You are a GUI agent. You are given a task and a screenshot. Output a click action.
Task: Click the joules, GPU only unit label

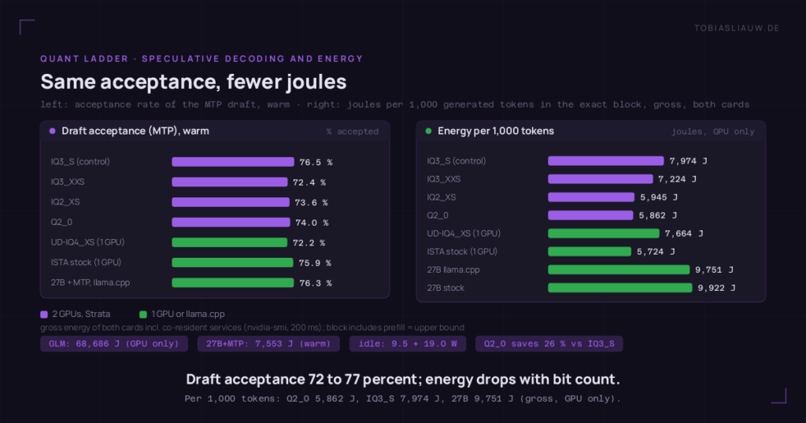tap(712, 131)
